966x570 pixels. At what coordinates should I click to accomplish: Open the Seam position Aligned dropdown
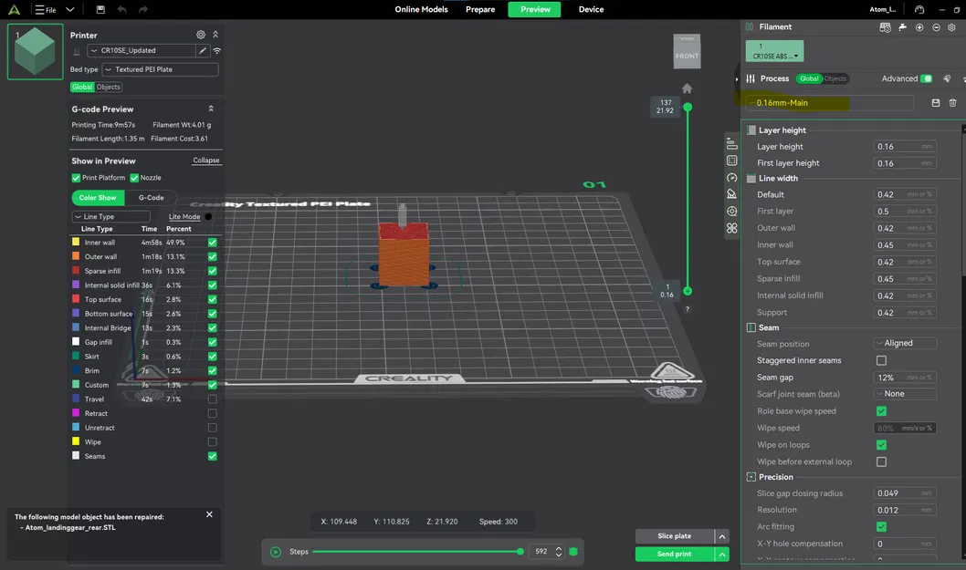point(905,343)
